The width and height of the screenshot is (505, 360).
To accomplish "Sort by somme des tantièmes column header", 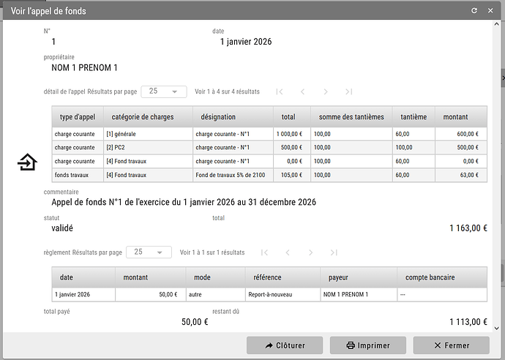I will pyautogui.click(x=351, y=117).
